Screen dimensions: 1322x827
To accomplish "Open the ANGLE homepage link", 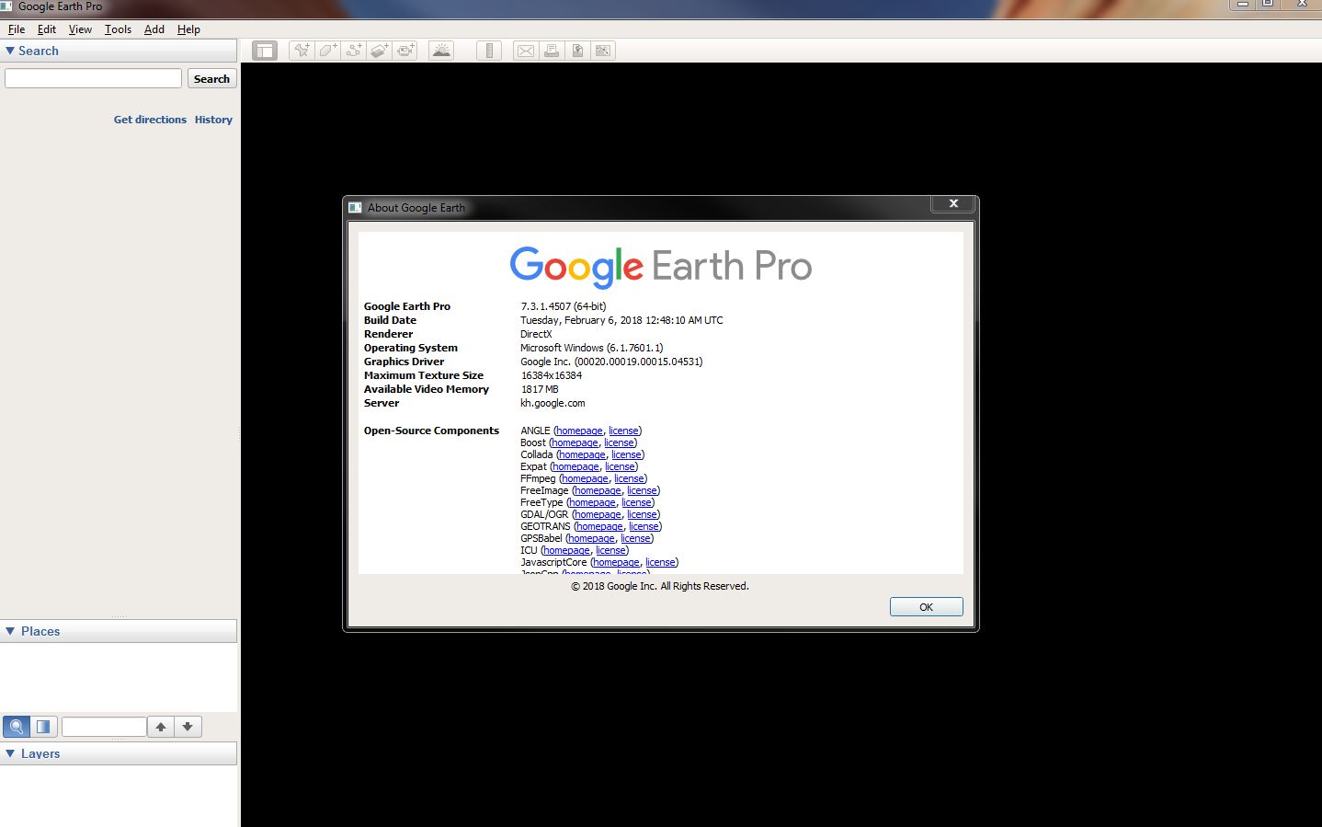I will point(579,431).
